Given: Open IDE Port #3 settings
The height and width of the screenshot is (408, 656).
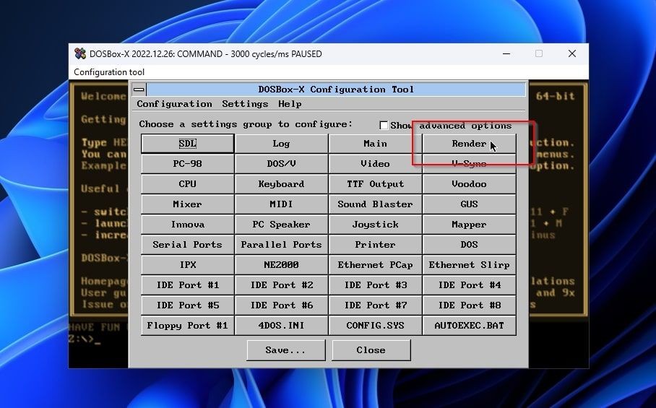Looking at the screenshot, I should pos(375,285).
